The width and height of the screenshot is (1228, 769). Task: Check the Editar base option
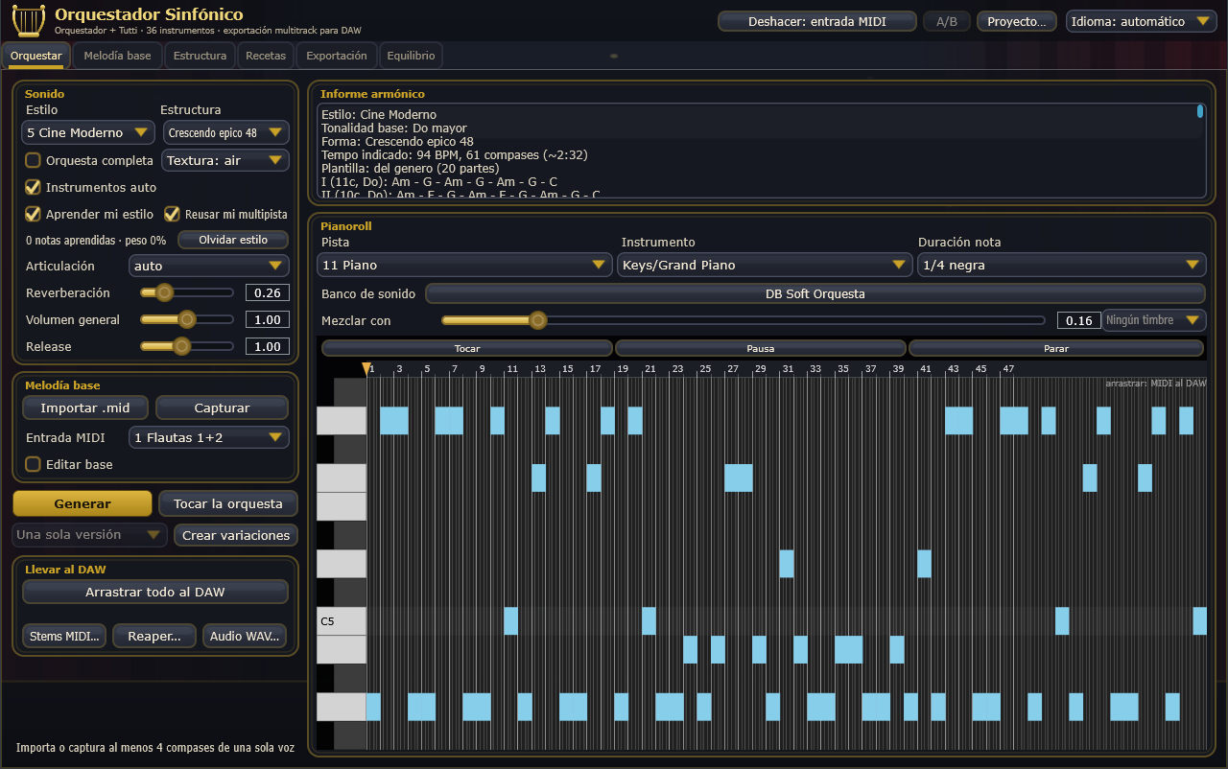click(33, 464)
